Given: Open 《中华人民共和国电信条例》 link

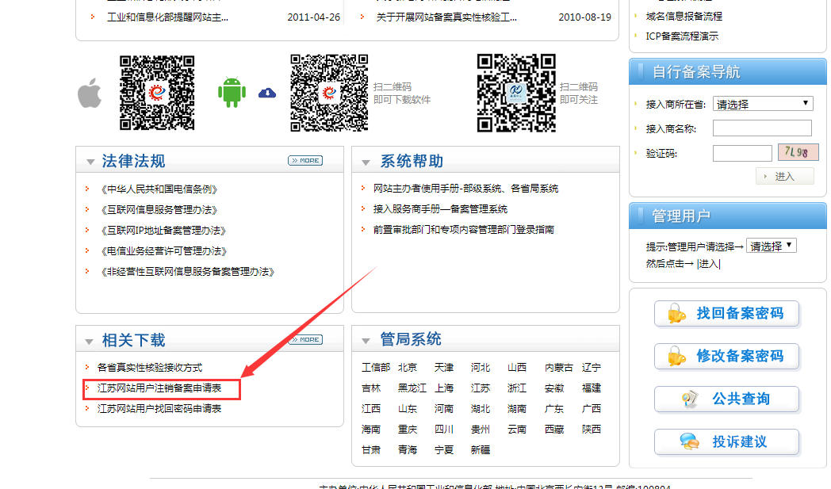Looking at the screenshot, I should 159,189.
